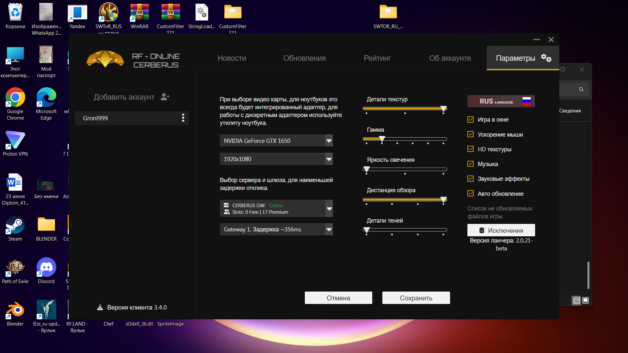
Task: Click the Исключения button
Action: [x=501, y=230]
